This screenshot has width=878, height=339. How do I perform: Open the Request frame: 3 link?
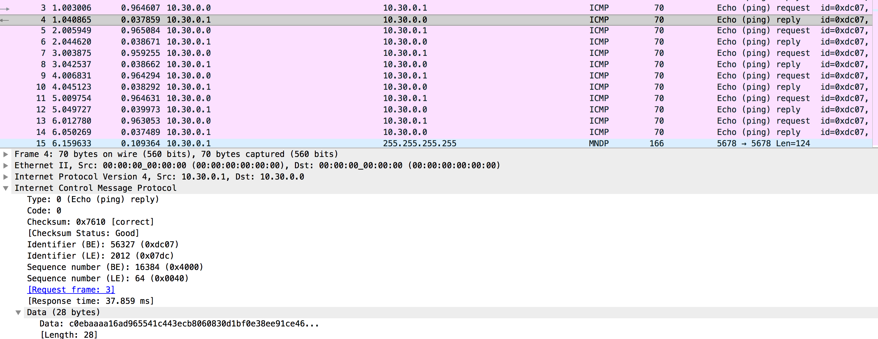[71, 290]
